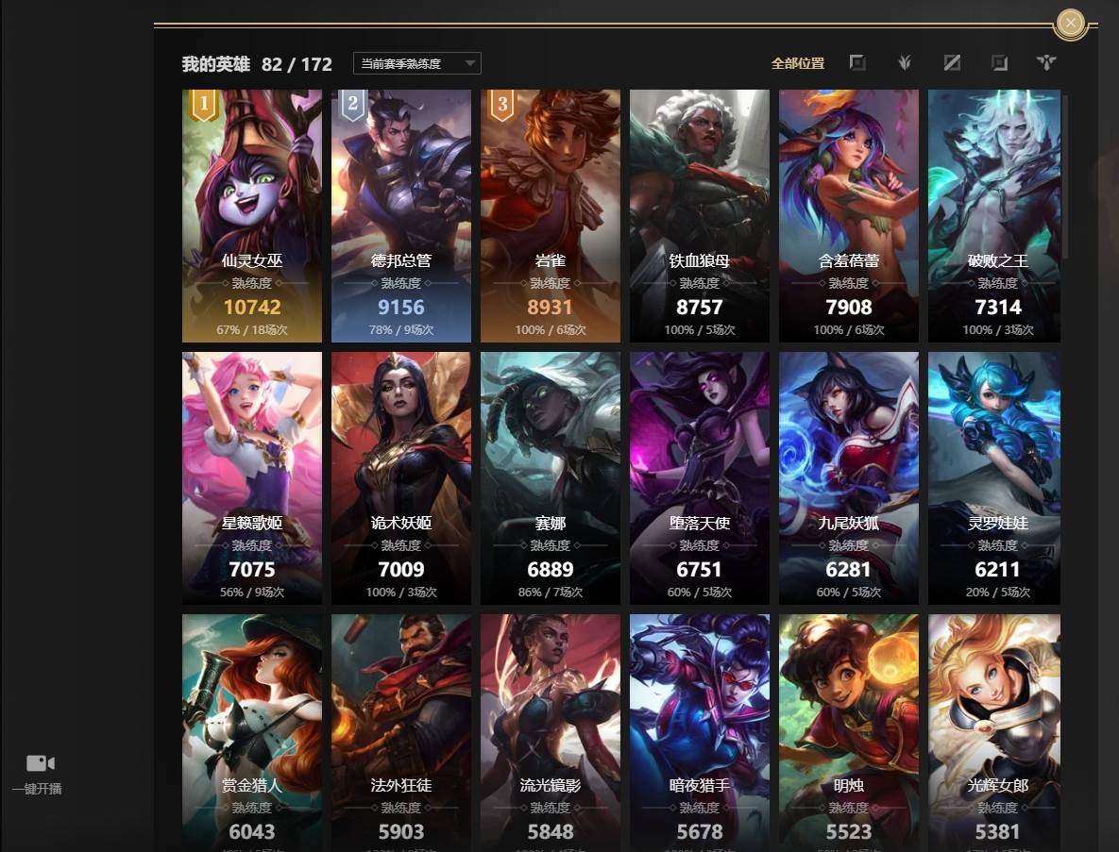The image size is (1119, 852).
Task: Choose the 九尾妖狐 hero card
Action: (849, 478)
